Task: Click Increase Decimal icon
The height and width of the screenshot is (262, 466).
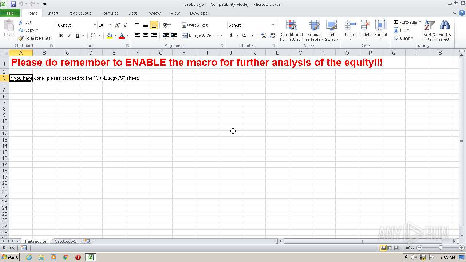Action: 264,36
